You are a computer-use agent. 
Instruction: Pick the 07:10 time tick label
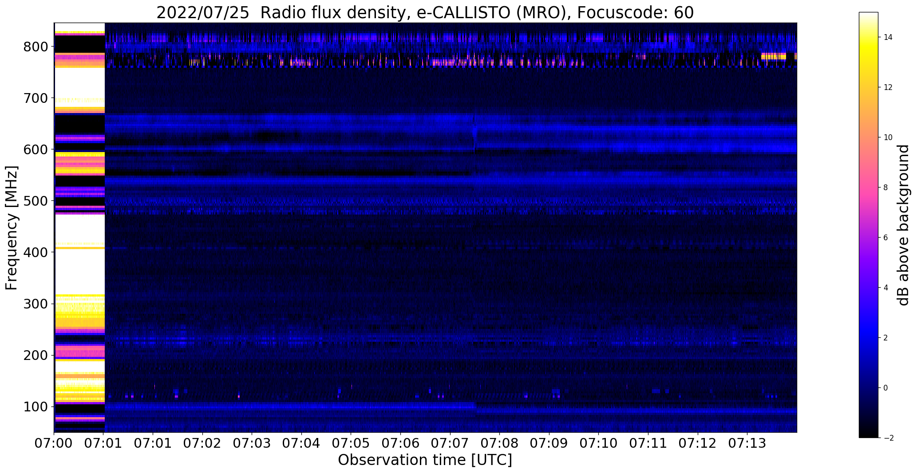pos(599,443)
